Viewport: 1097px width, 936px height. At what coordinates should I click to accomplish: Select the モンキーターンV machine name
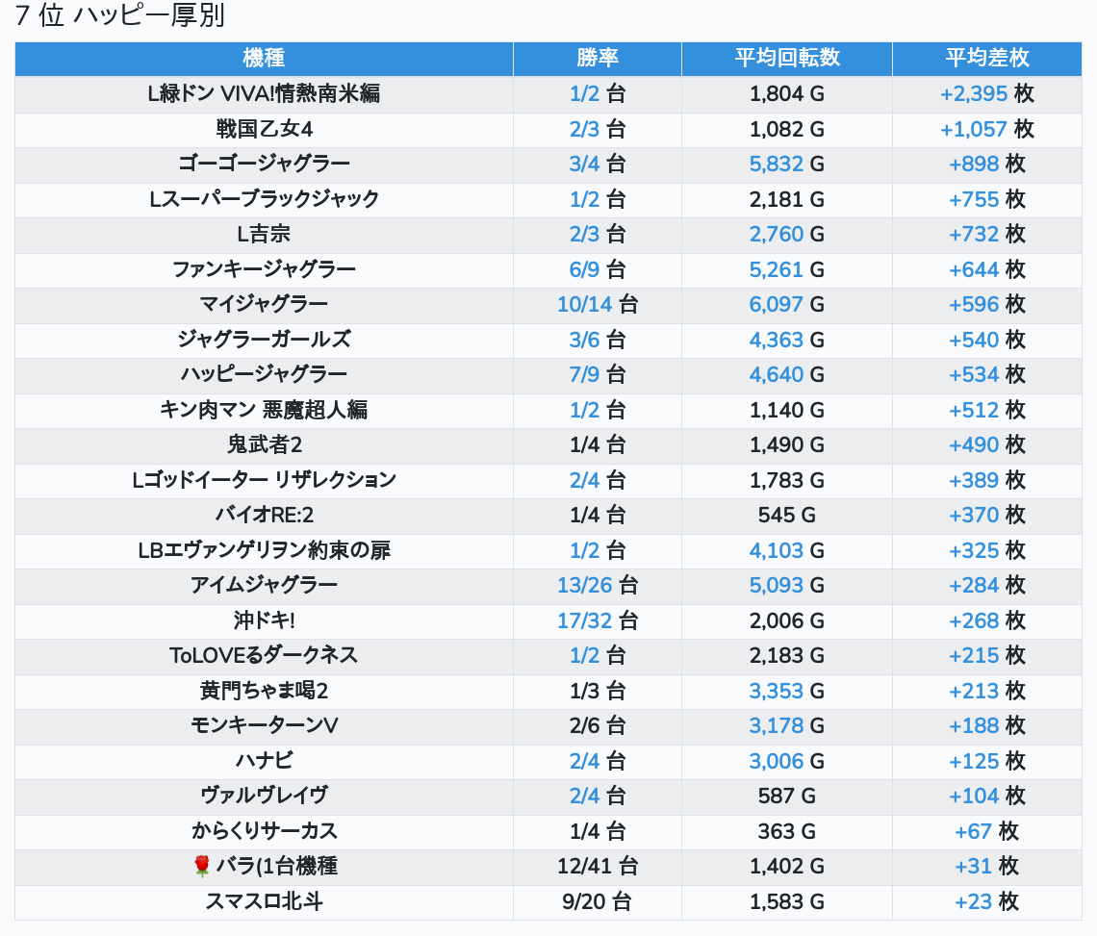(264, 726)
